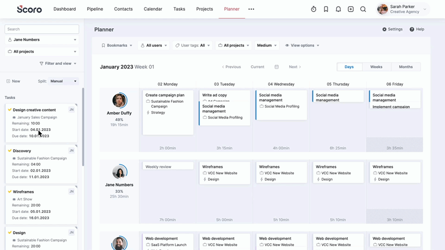
Task: Open the search magnifier in the top bar
Action: 363,9
